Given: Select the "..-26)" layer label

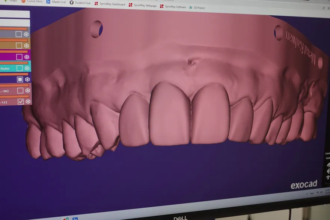Looking at the screenshot, I should 4,91.
